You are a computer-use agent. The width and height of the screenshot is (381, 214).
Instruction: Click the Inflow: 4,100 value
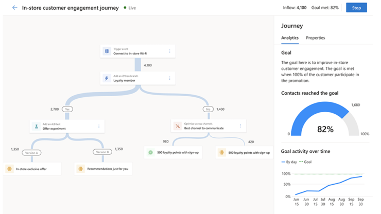pyautogui.click(x=295, y=8)
